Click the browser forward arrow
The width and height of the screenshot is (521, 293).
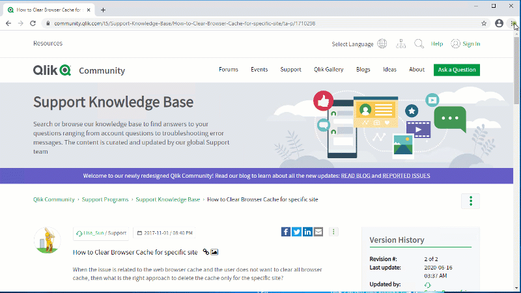coord(21,23)
